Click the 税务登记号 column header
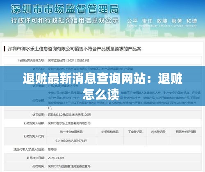This screenshot has height=172, width=205. pos(158,132)
